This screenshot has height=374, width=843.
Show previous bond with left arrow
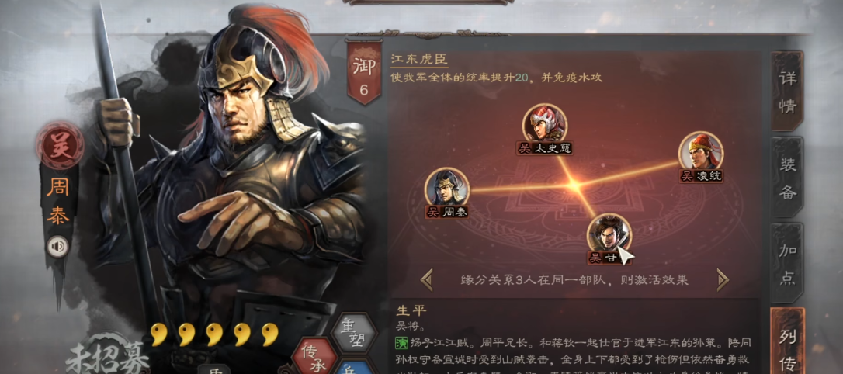(427, 280)
